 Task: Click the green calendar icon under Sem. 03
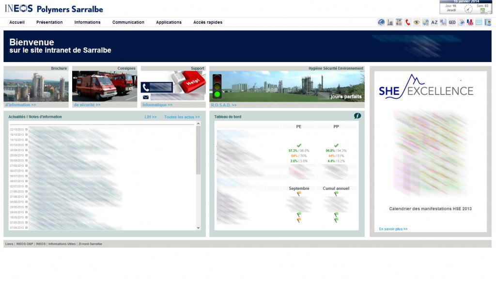pos(483,10)
